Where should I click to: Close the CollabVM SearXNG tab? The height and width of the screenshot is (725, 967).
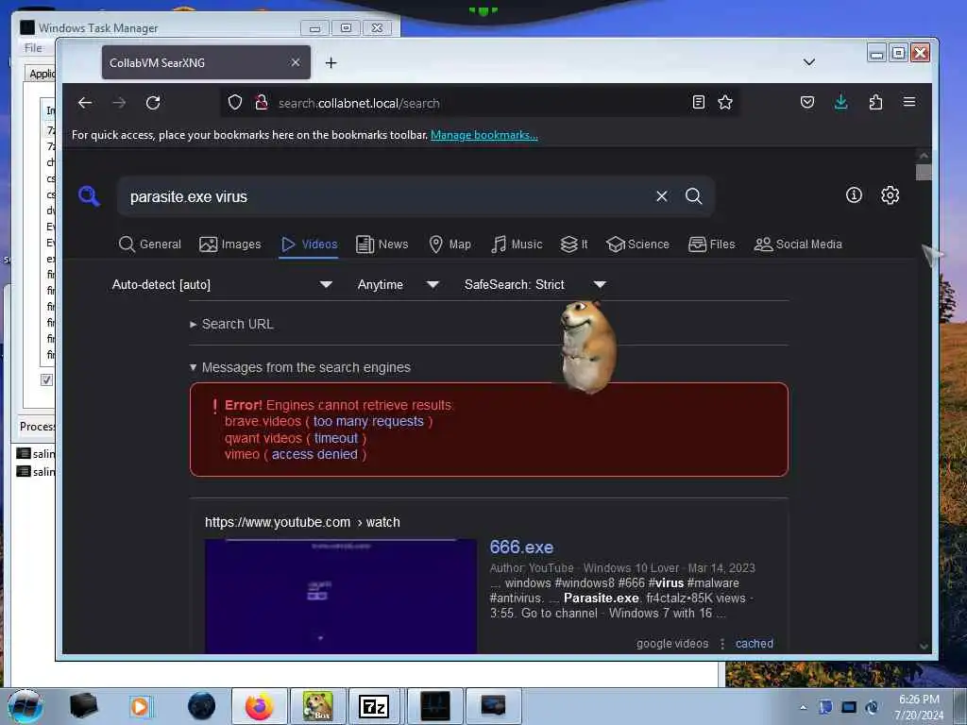[296, 62]
